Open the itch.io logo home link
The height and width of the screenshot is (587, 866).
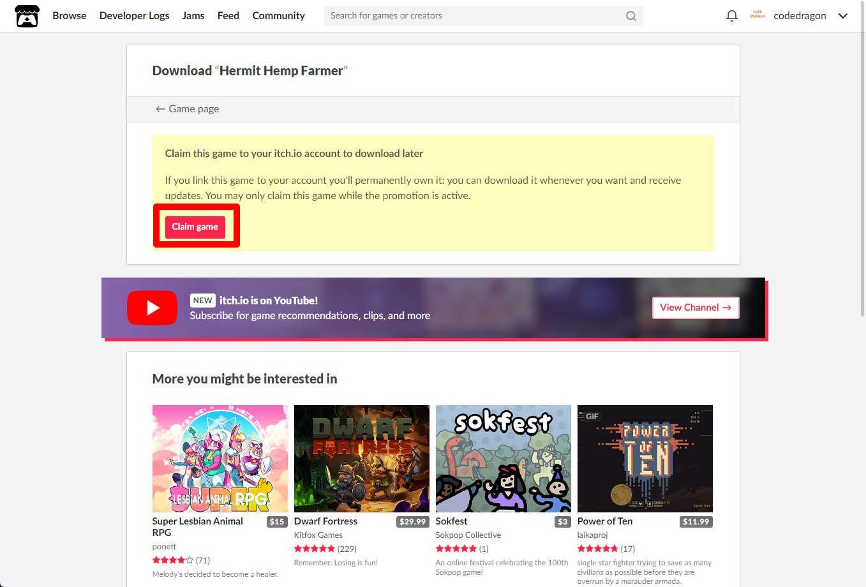[27, 16]
